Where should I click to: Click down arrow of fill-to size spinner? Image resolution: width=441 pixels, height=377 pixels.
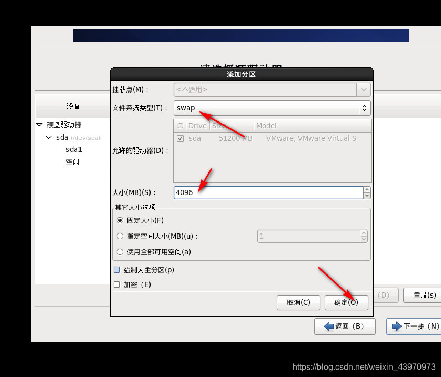point(364,239)
